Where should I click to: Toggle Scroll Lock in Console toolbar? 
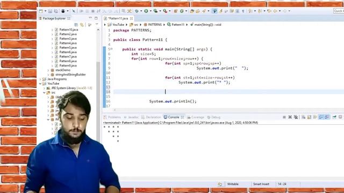point(309,117)
